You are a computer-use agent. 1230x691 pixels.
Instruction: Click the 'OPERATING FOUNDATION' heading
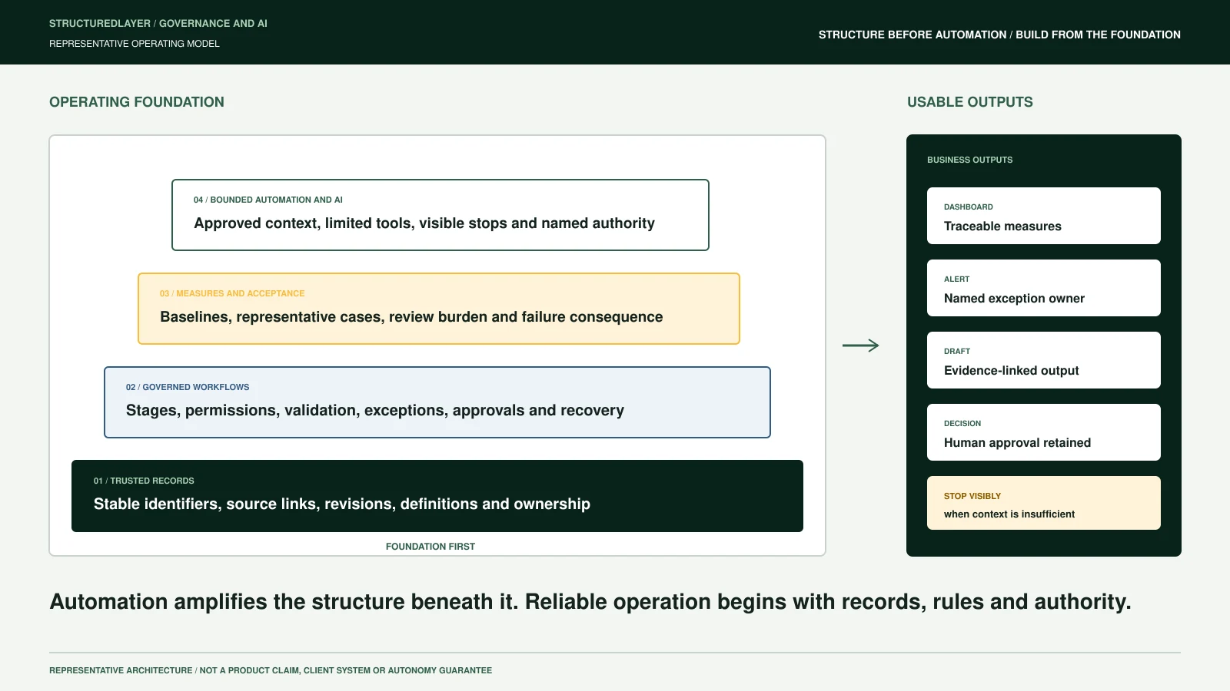(137, 102)
